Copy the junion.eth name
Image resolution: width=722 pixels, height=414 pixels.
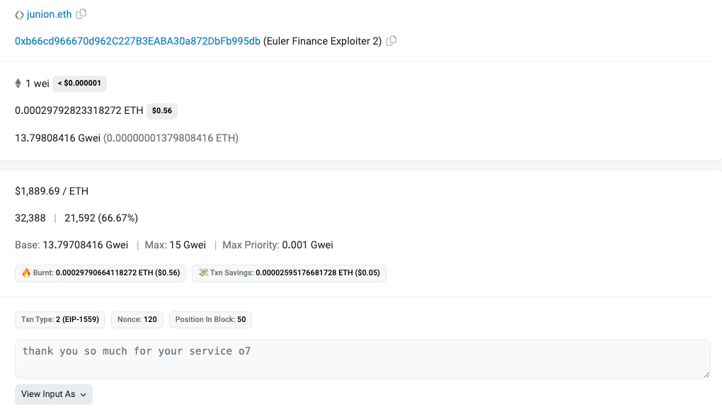[81, 14]
